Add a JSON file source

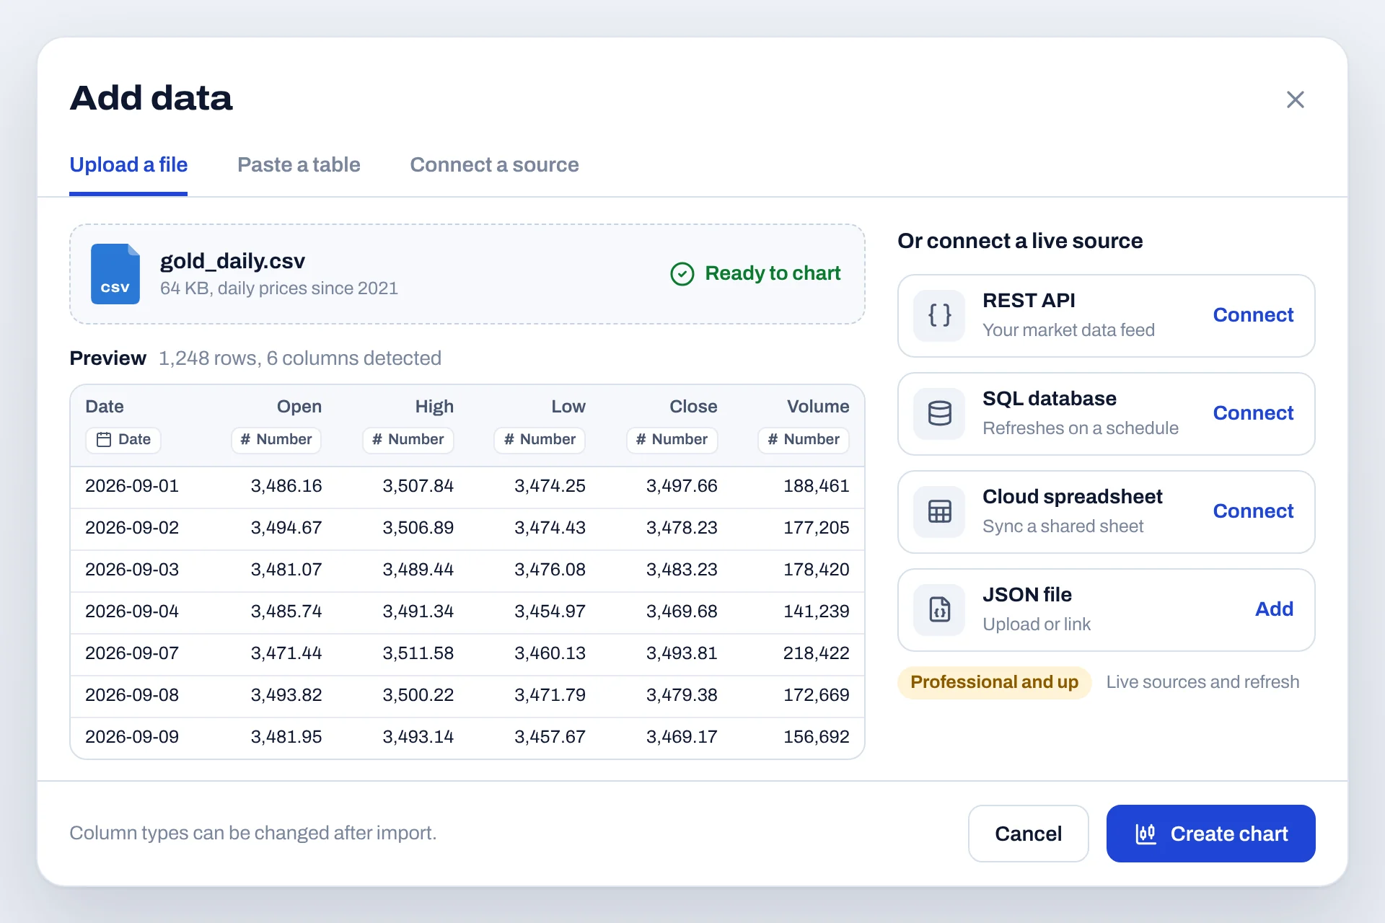coord(1274,609)
